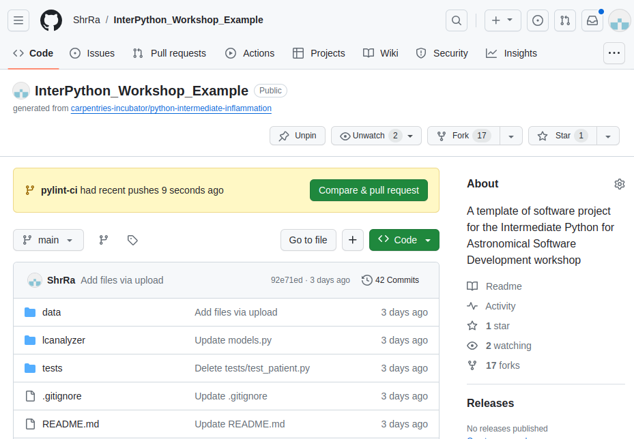The width and height of the screenshot is (634, 439).
Task: Click the large InterPython_Workshop_Example repo title
Action: pyautogui.click(x=141, y=91)
